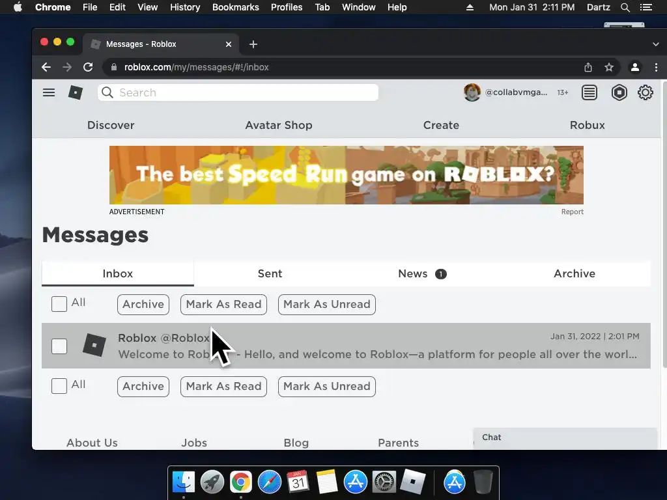Open Chrome's three-dot menu
Viewport: 667px width, 500px height.
[656, 67]
